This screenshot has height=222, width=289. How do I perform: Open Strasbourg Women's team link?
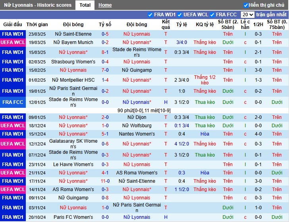tap(73, 62)
